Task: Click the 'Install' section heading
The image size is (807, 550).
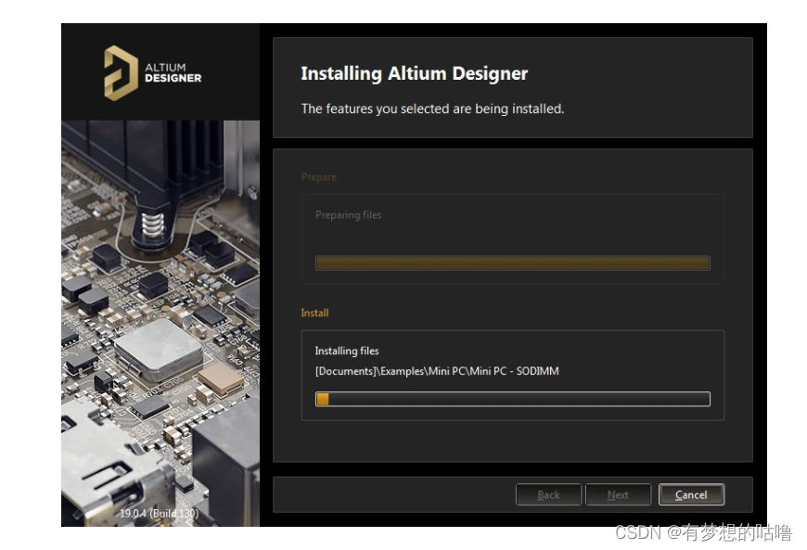Action: (x=314, y=313)
